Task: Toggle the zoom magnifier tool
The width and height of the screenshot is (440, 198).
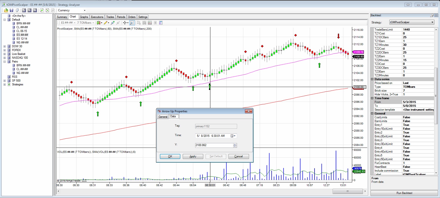Action: click(x=132, y=23)
